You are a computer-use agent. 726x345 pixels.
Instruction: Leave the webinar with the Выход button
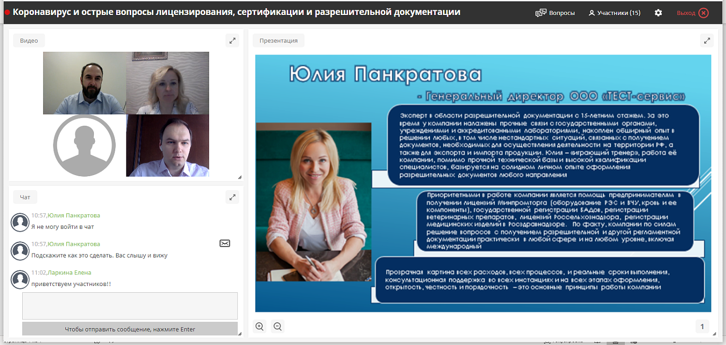pos(693,13)
